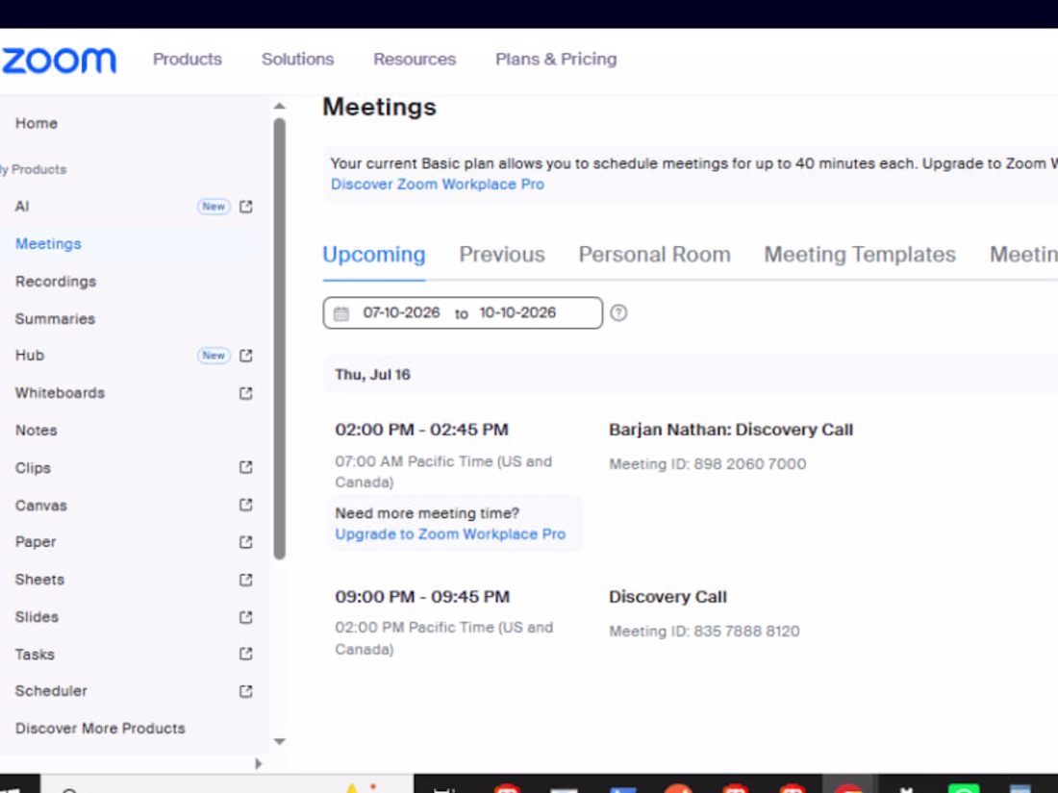
Task: Click Meeting ID 835 7888 8120
Action: [704, 632]
